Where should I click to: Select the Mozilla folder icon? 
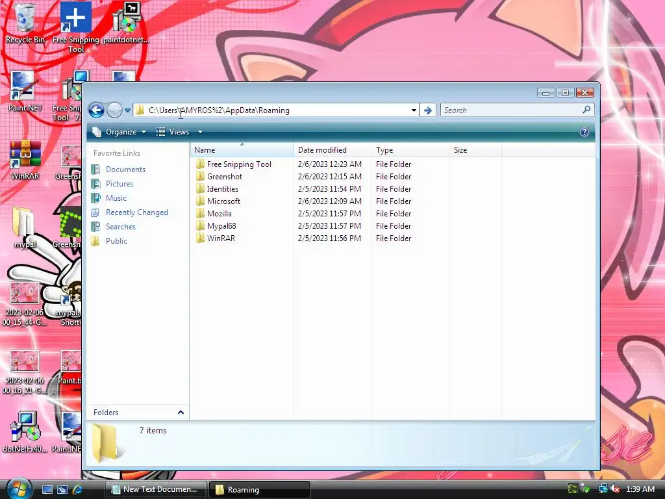pyautogui.click(x=200, y=213)
